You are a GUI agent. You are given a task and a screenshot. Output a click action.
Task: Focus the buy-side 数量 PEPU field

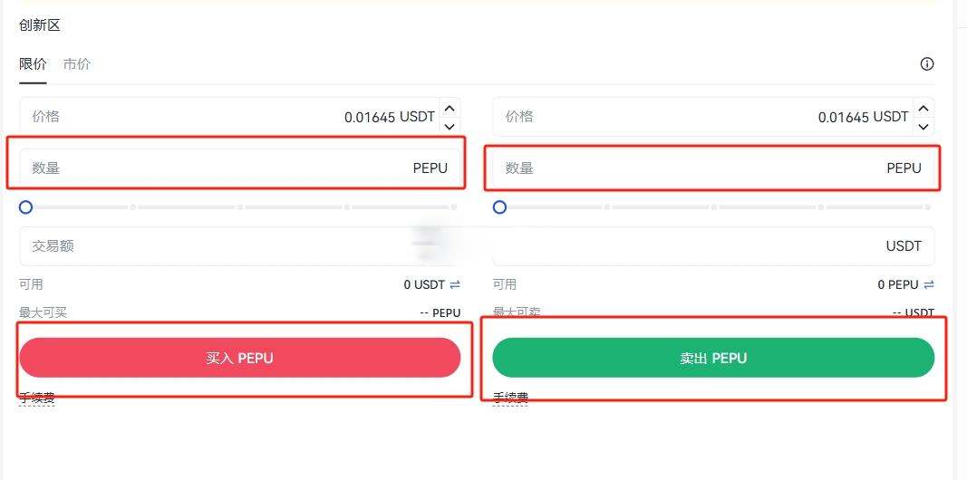218,168
